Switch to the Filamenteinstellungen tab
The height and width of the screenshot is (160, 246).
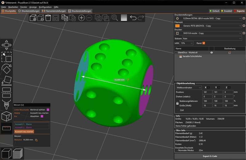click(54, 11)
